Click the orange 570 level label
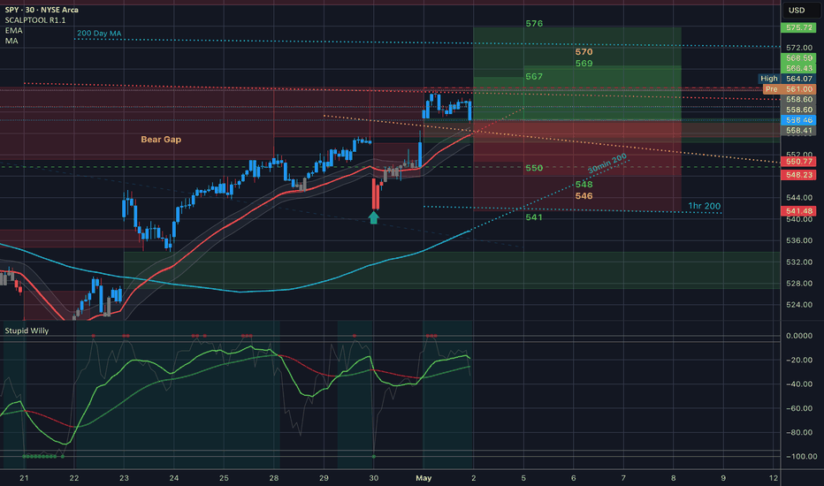The width and height of the screenshot is (824, 486). pyautogui.click(x=584, y=52)
